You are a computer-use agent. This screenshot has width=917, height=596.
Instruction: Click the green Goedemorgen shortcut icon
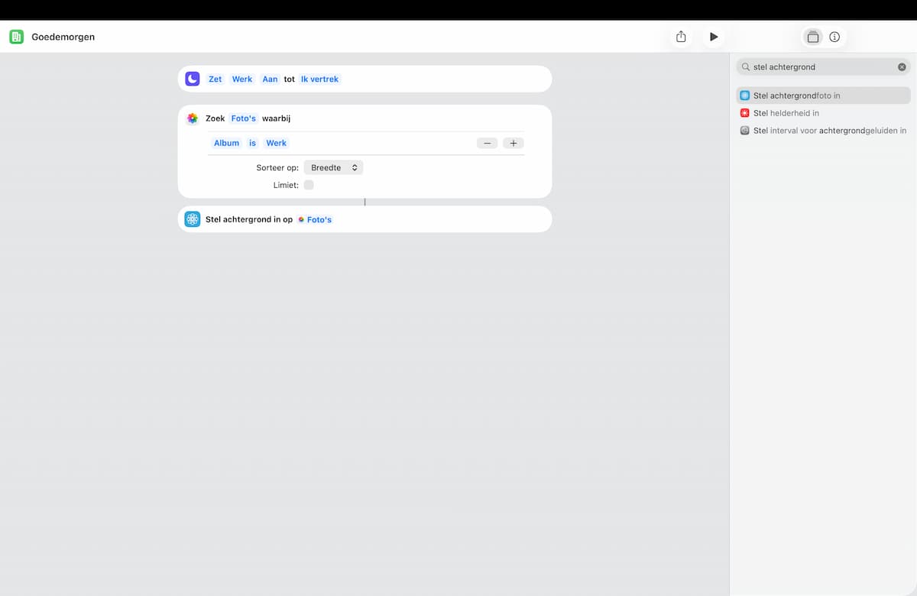(17, 37)
